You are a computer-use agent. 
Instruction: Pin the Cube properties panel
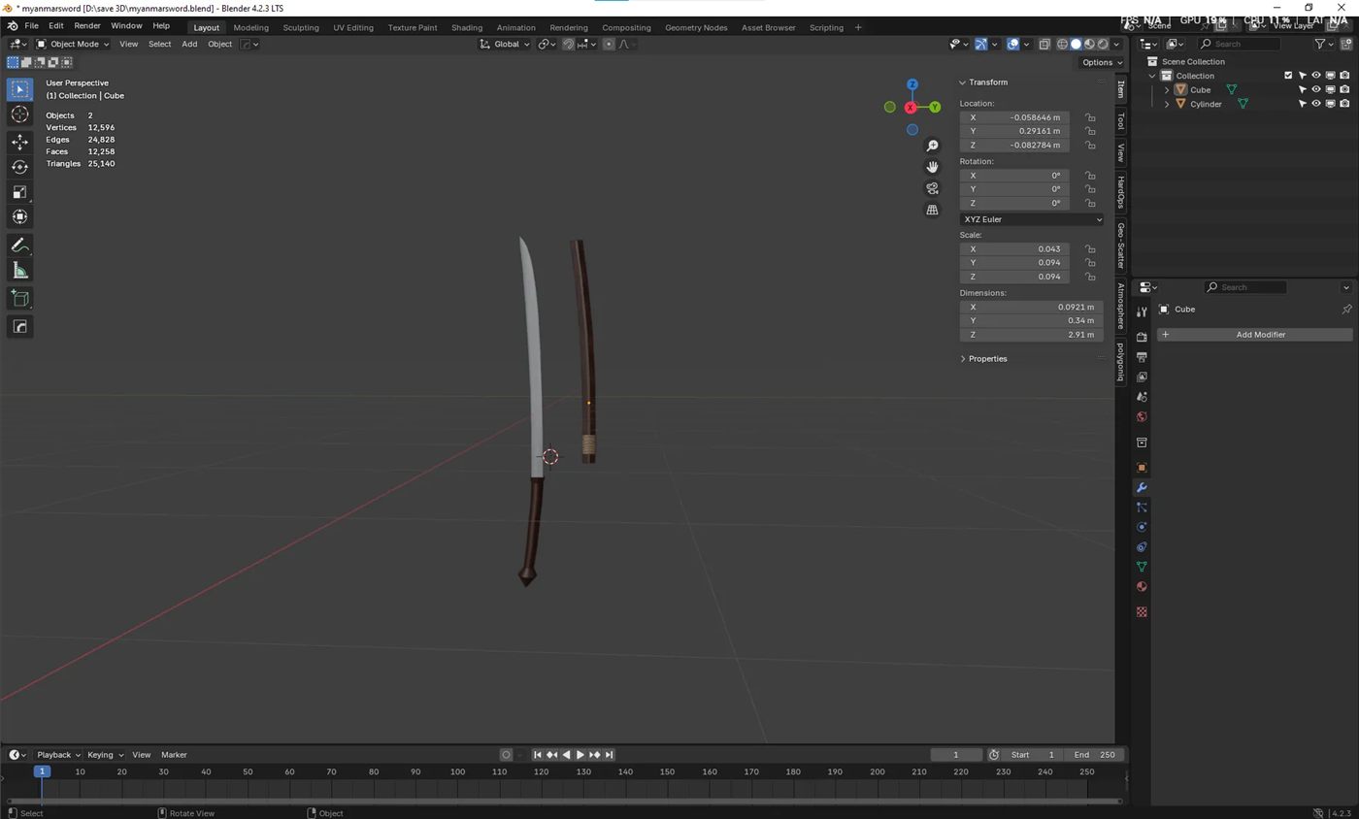(1346, 310)
